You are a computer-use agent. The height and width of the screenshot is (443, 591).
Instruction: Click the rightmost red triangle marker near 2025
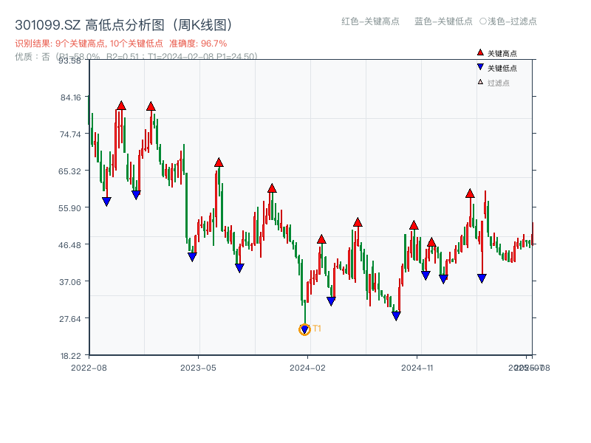pyautogui.click(x=468, y=193)
